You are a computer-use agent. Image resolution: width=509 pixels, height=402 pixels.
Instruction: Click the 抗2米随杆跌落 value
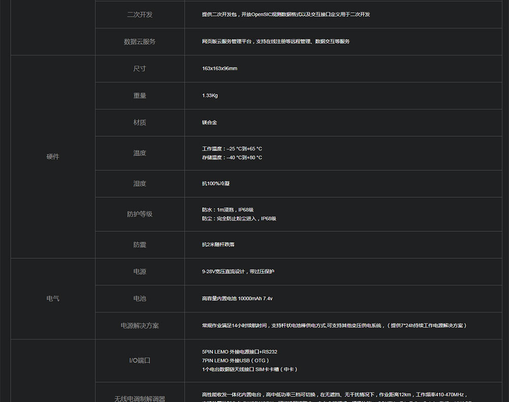(x=218, y=244)
